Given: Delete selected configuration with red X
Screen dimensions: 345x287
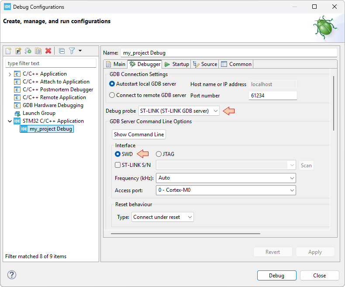Looking at the screenshot, I should 48,51.
